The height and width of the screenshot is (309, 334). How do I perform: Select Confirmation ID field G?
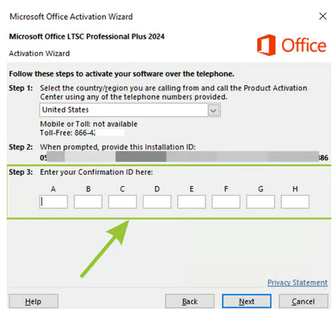pos(260,202)
